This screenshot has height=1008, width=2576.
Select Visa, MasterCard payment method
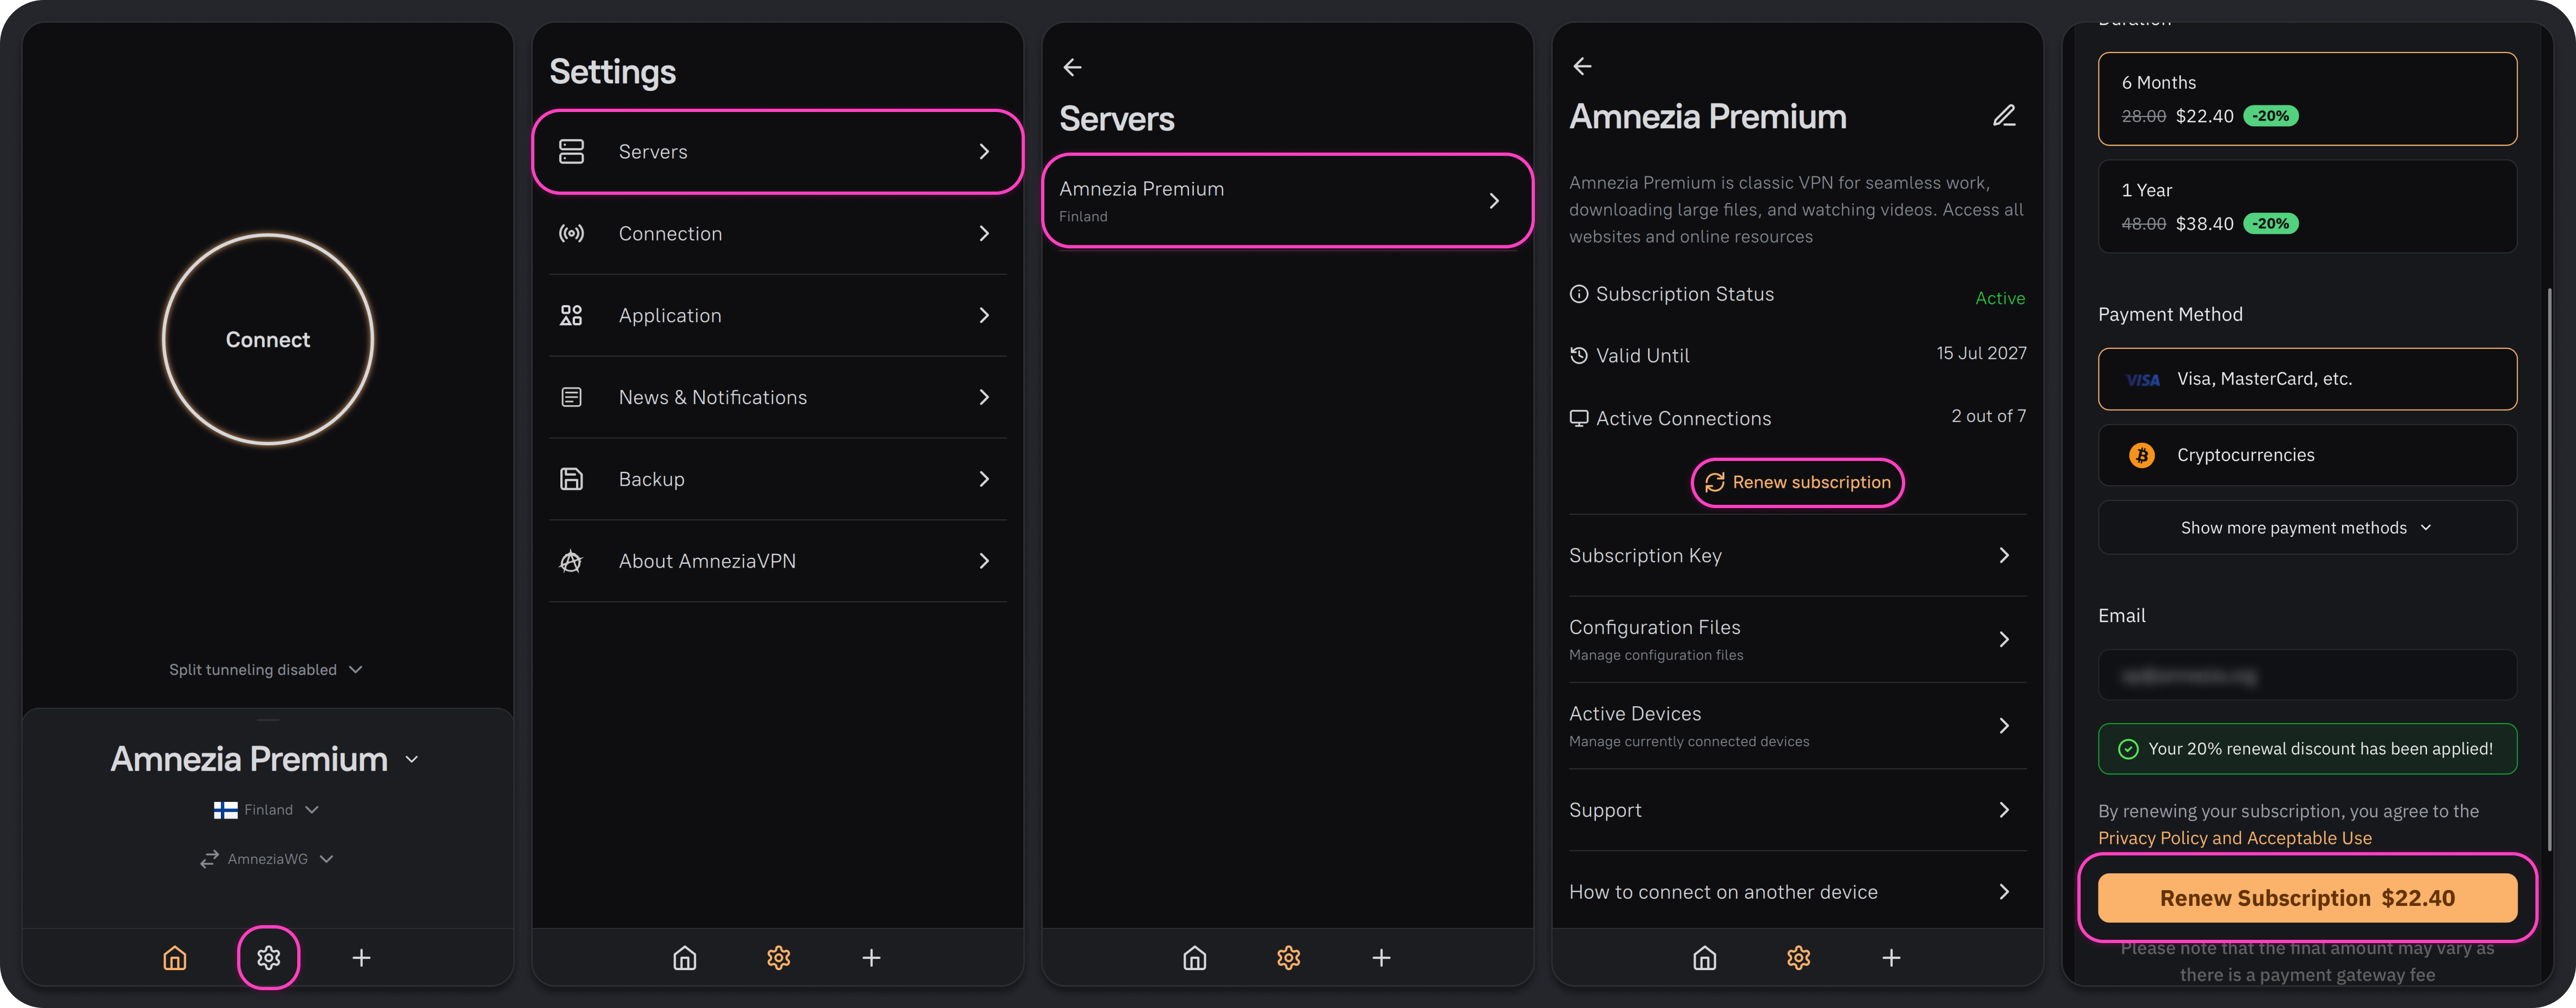click(x=2307, y=379)
